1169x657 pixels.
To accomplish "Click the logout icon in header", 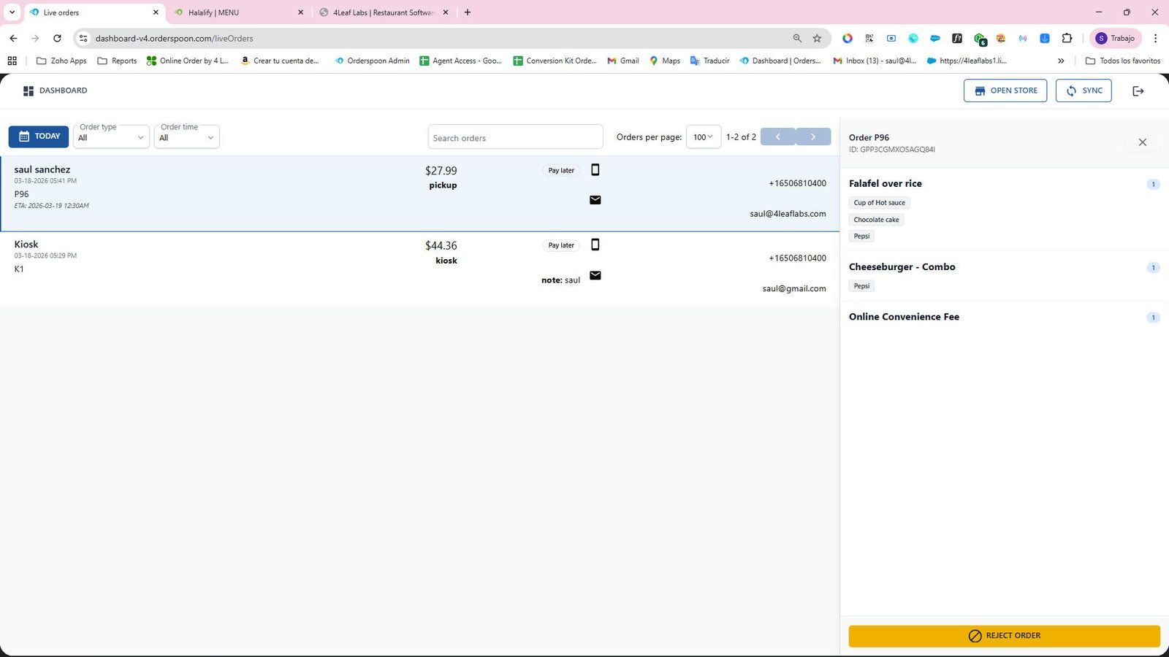I will pos(1138,91).
